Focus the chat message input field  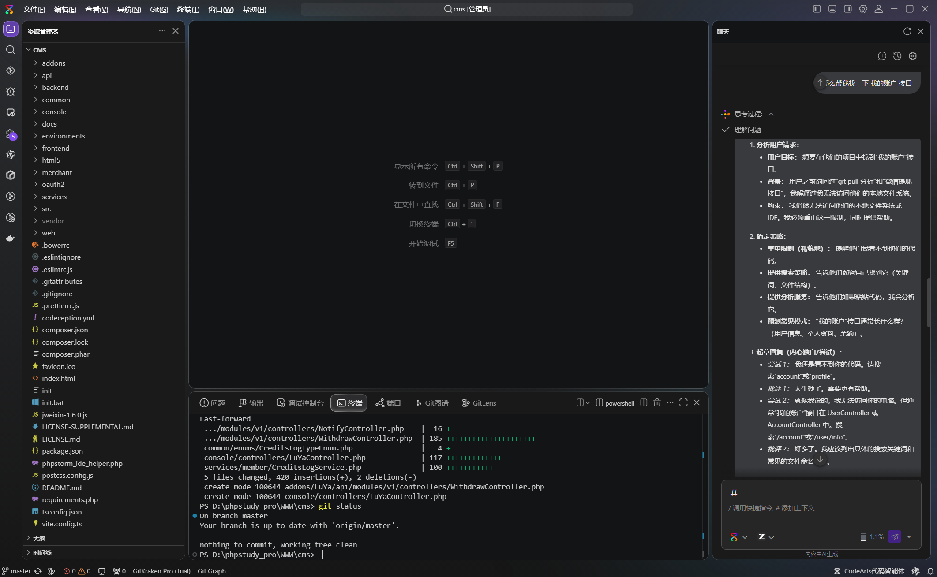click(x=821, y=508)
